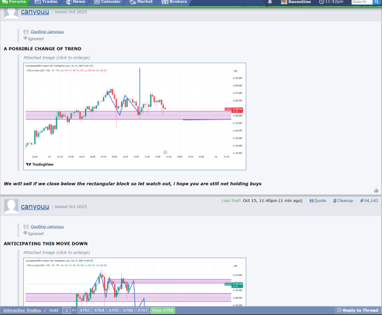
Task: Click the notifications bell icon
Action: (270, 2)
